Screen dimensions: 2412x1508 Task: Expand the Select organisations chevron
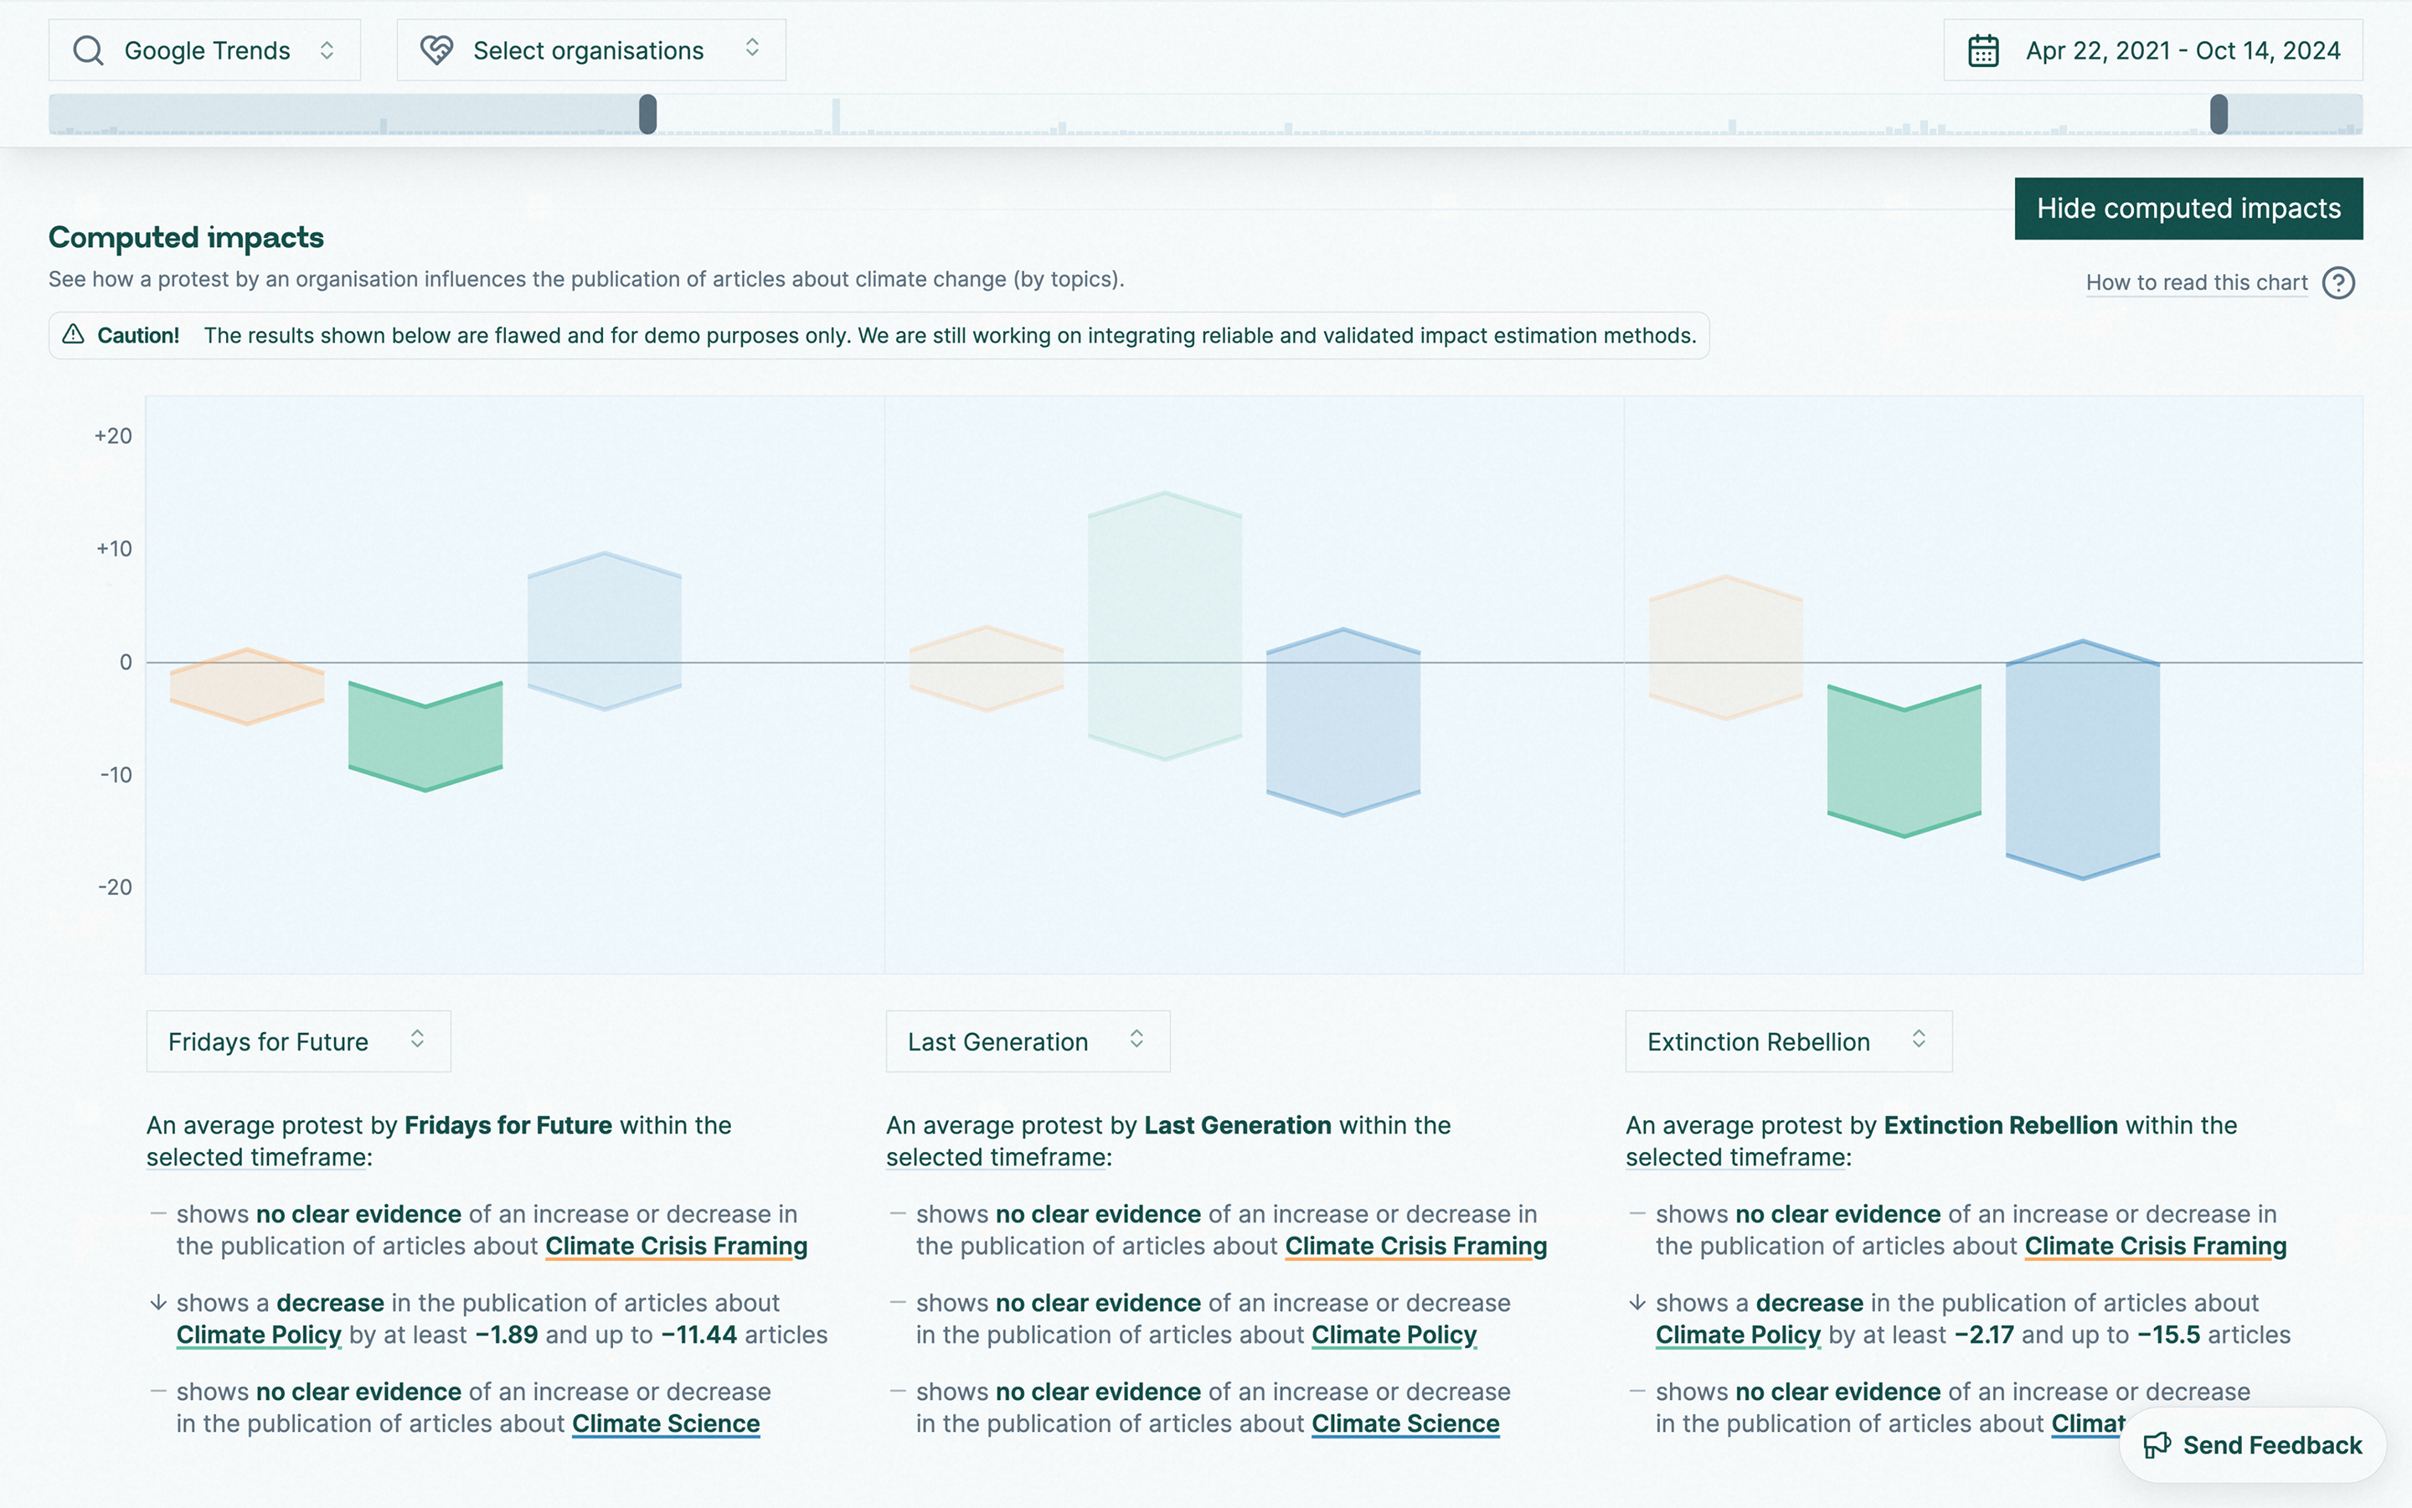(753, 48)
